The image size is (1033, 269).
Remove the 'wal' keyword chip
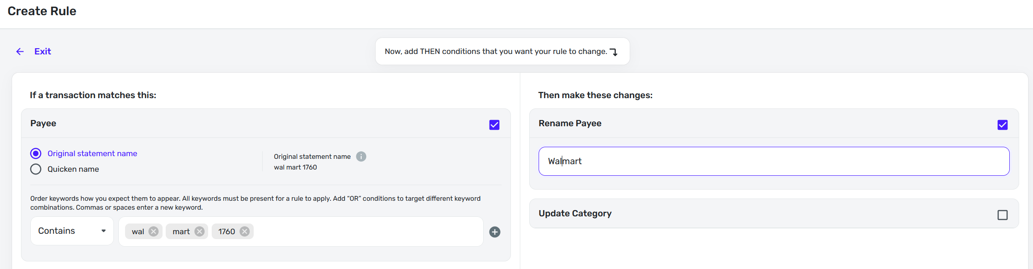tap(154, 232)
